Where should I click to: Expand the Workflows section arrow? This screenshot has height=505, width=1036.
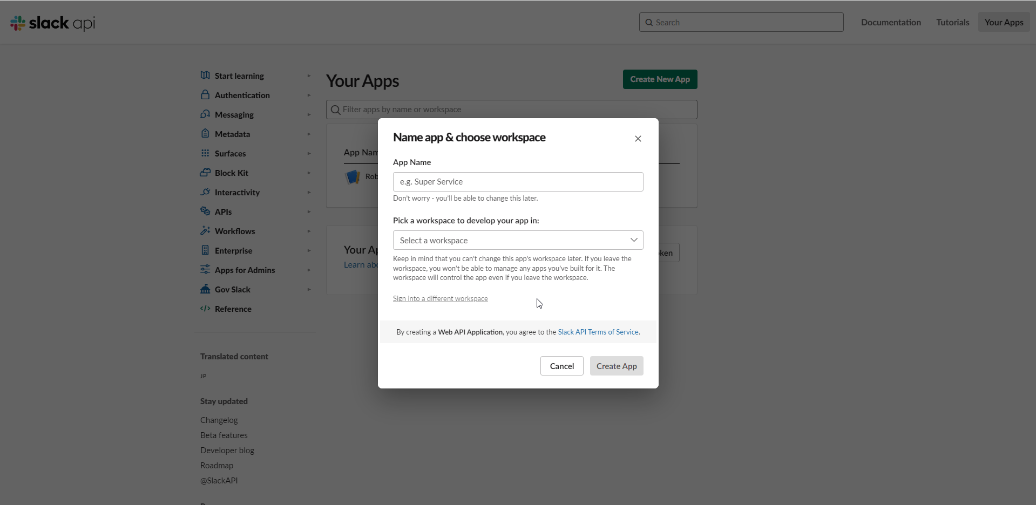(309, 231)
